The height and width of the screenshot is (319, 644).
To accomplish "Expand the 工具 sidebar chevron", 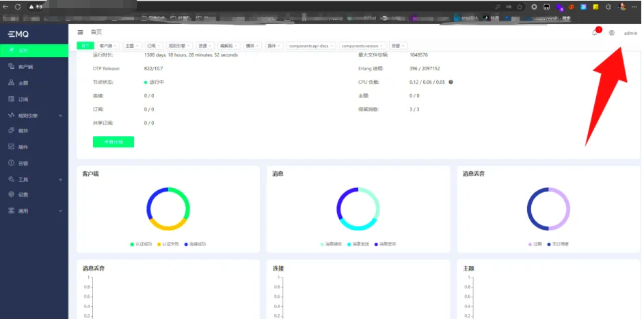I will tap(60, 180).
